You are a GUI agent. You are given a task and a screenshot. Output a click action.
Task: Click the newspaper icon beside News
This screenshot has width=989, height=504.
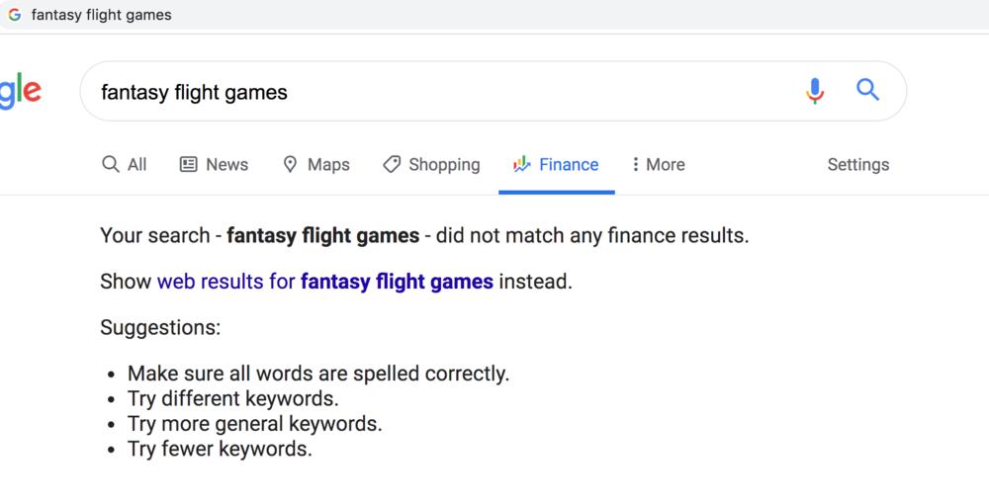click(x=188, y=165)
